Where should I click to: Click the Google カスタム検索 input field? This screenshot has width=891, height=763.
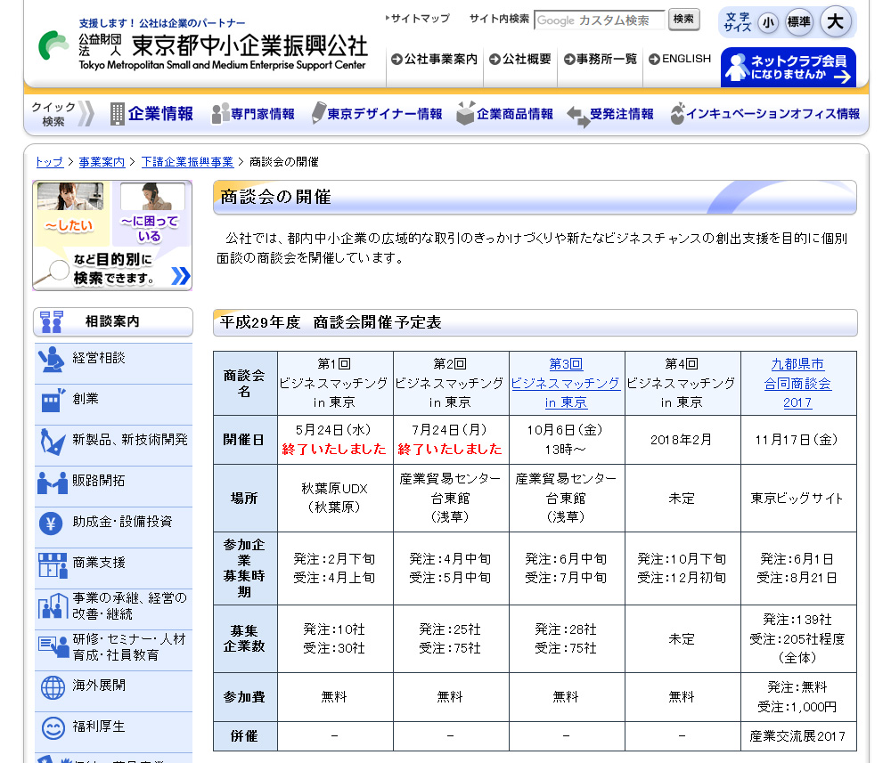(x=599, y=20)
